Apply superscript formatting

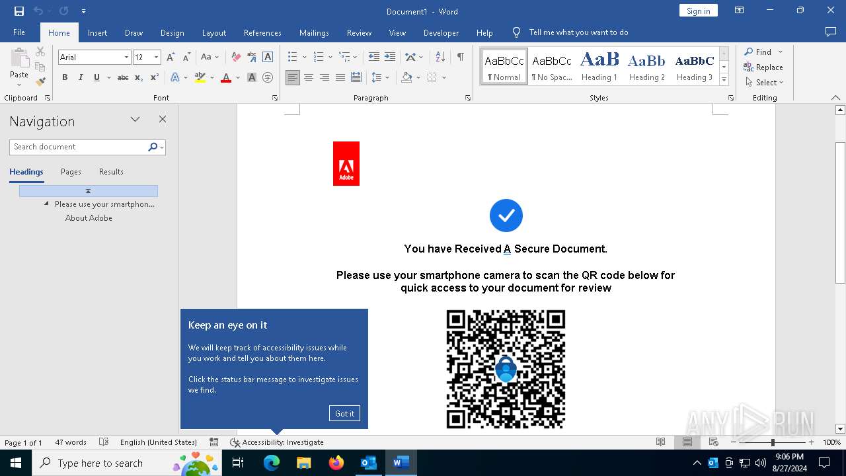coord(154,77)
